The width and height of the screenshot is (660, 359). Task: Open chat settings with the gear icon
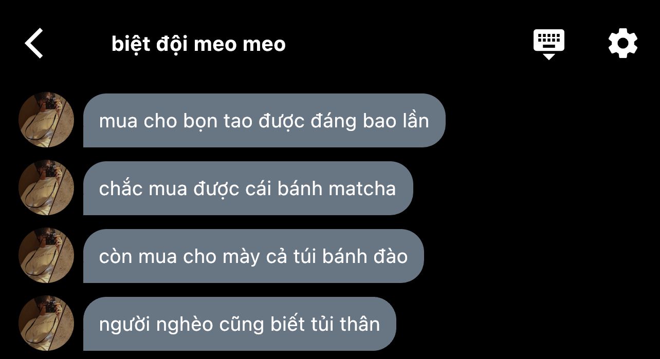pyautogui.click(x=623, y=44)
